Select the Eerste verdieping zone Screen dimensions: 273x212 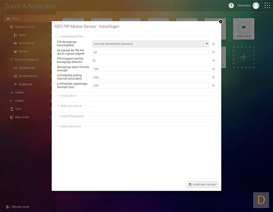point(27,59)
